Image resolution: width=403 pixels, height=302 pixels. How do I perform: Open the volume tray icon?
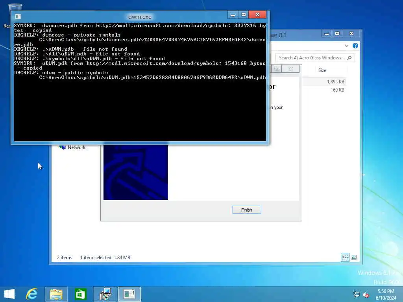(366, 294)
